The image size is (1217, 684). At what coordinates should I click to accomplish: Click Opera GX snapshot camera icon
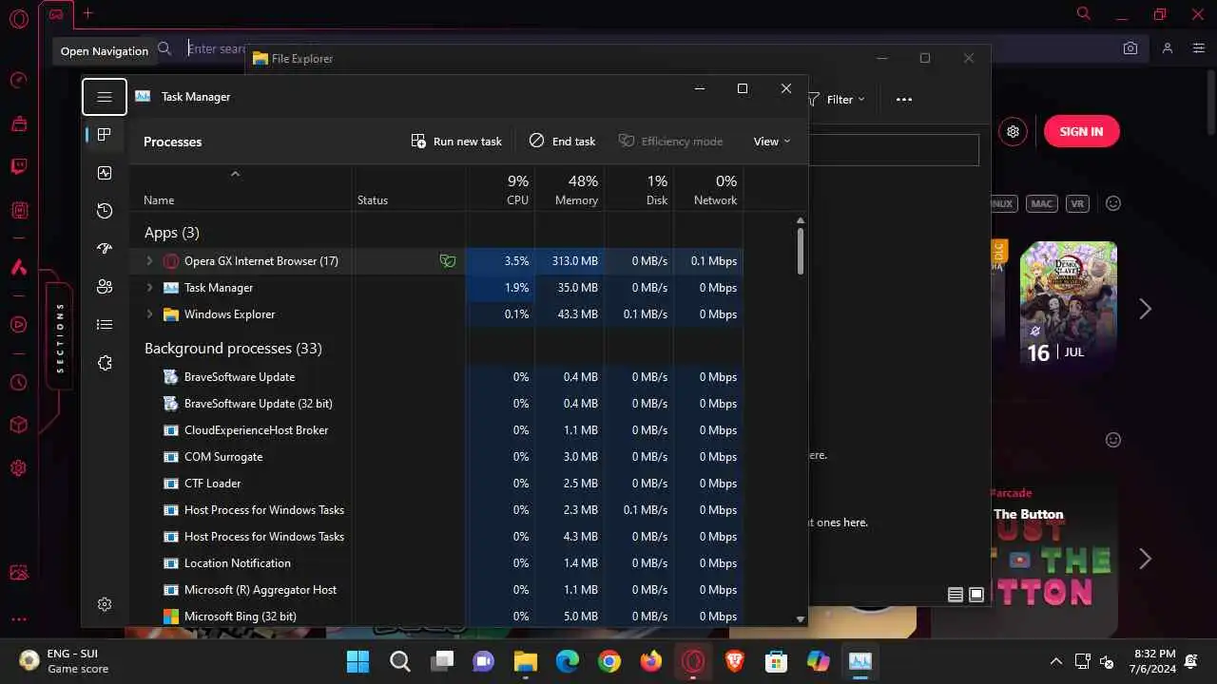[1130, 48]
